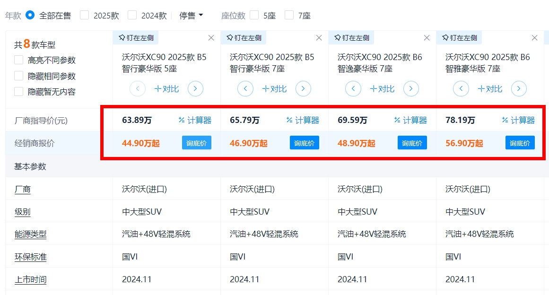This screenshot has width=549, height=295.
Task: Go to next model for B5 7座
Action: click(x=303, y=88)
